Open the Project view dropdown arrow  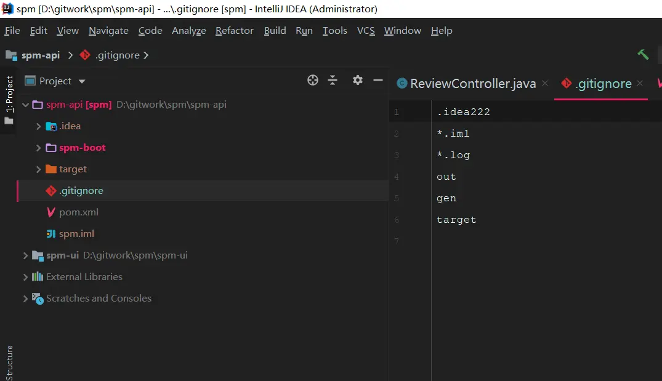tap(82, 81)
